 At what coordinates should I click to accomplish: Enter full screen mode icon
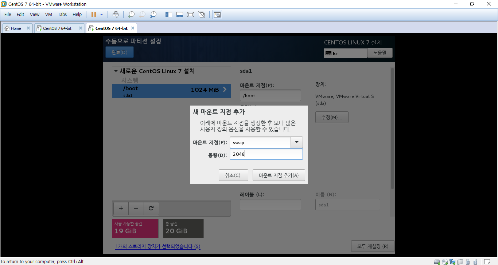[190, 15]
